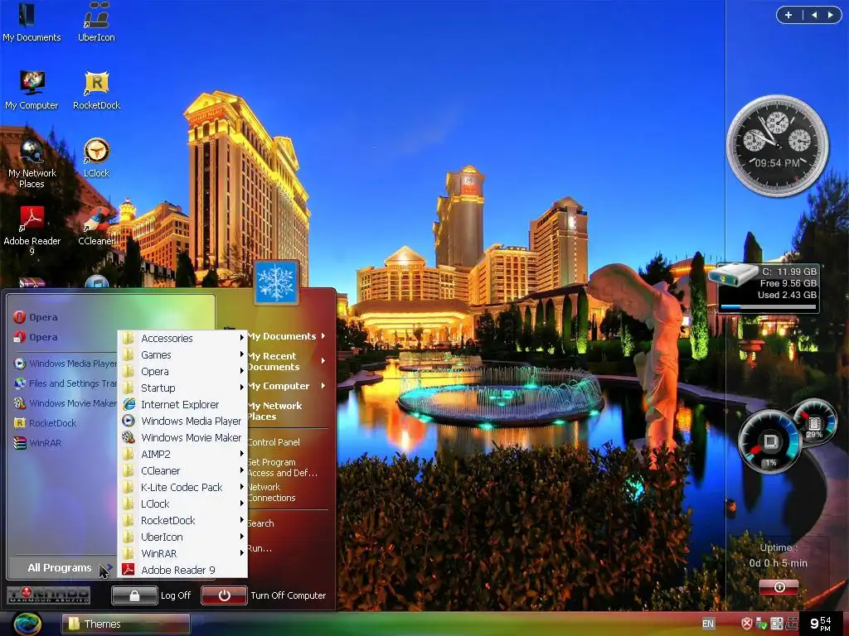Expand My Computer in Start menu right pane
Image resolution: width=849 pixels, height=636 pixels.
click(288, 386)
